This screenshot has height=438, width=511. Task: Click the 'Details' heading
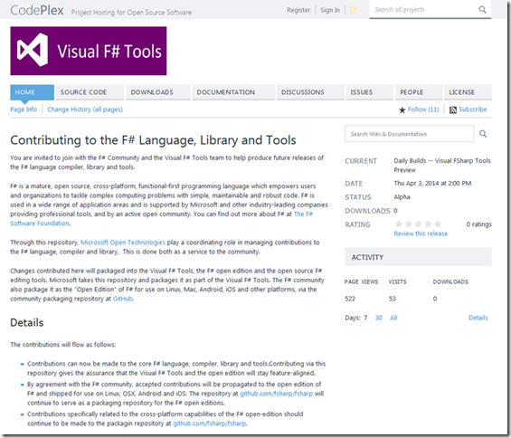[27, 322]
